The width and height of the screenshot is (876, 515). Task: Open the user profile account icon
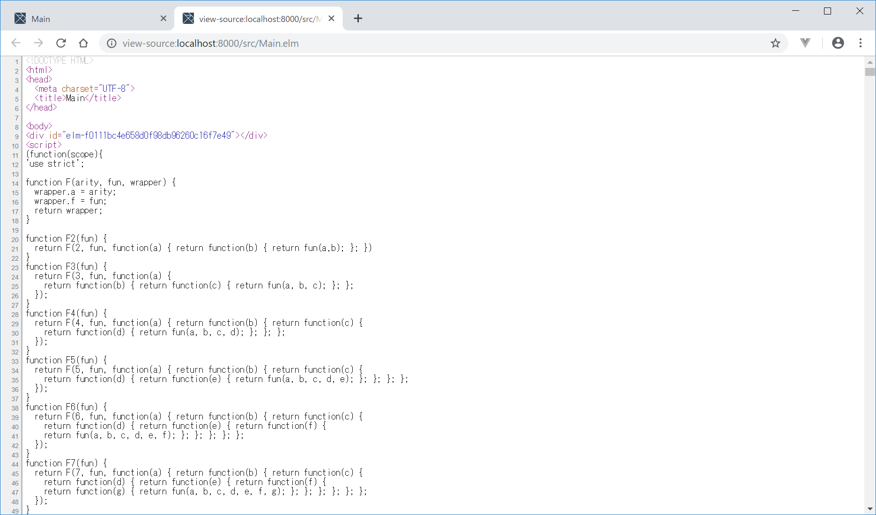coord(838,43)
